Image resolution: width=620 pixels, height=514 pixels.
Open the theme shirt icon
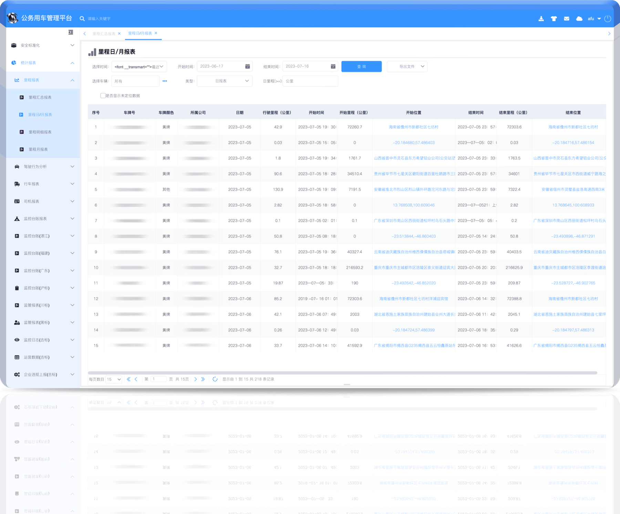[554, 19]
